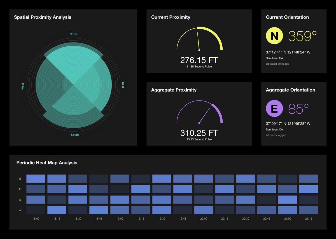
Task: Select the purple E compass badge
Action: [x=274, y=108]
